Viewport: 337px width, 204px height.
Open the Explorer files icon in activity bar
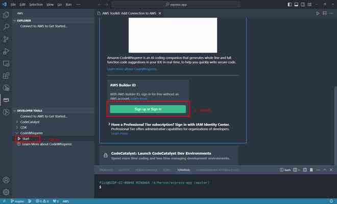click(6, 15)
